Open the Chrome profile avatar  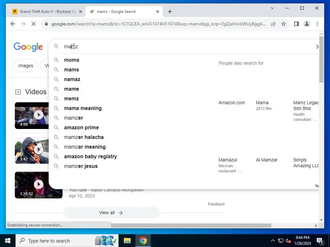pyautogui.click(x=307, y=24)
